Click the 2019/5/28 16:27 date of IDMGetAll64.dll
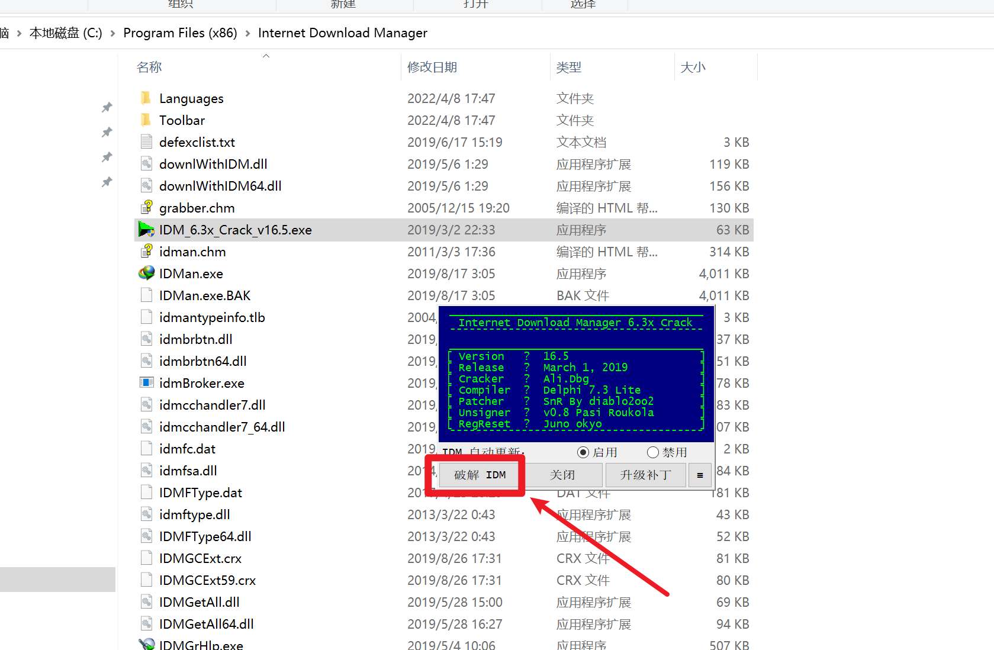Viewport: 994px width, 650px height. [x=455, y=624]
